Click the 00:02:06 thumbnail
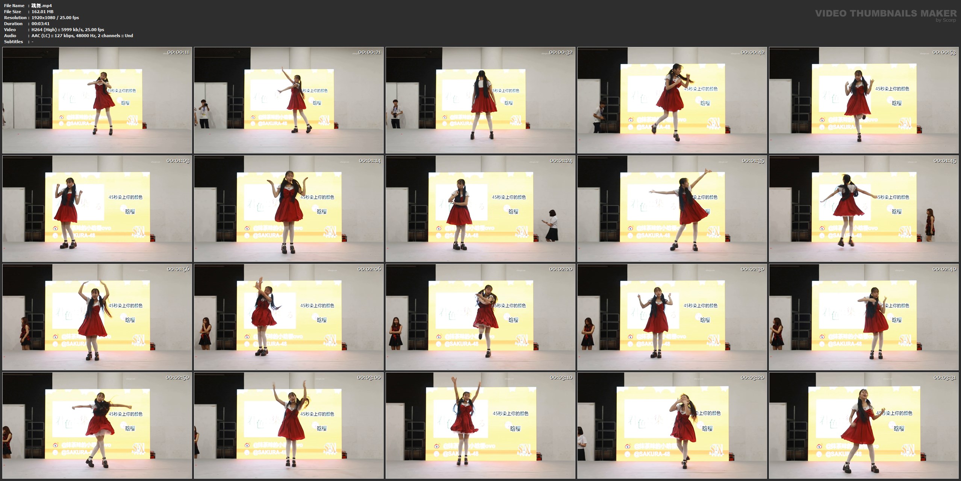Viewport: 961px width, 481px height. [x=289, y=317]
